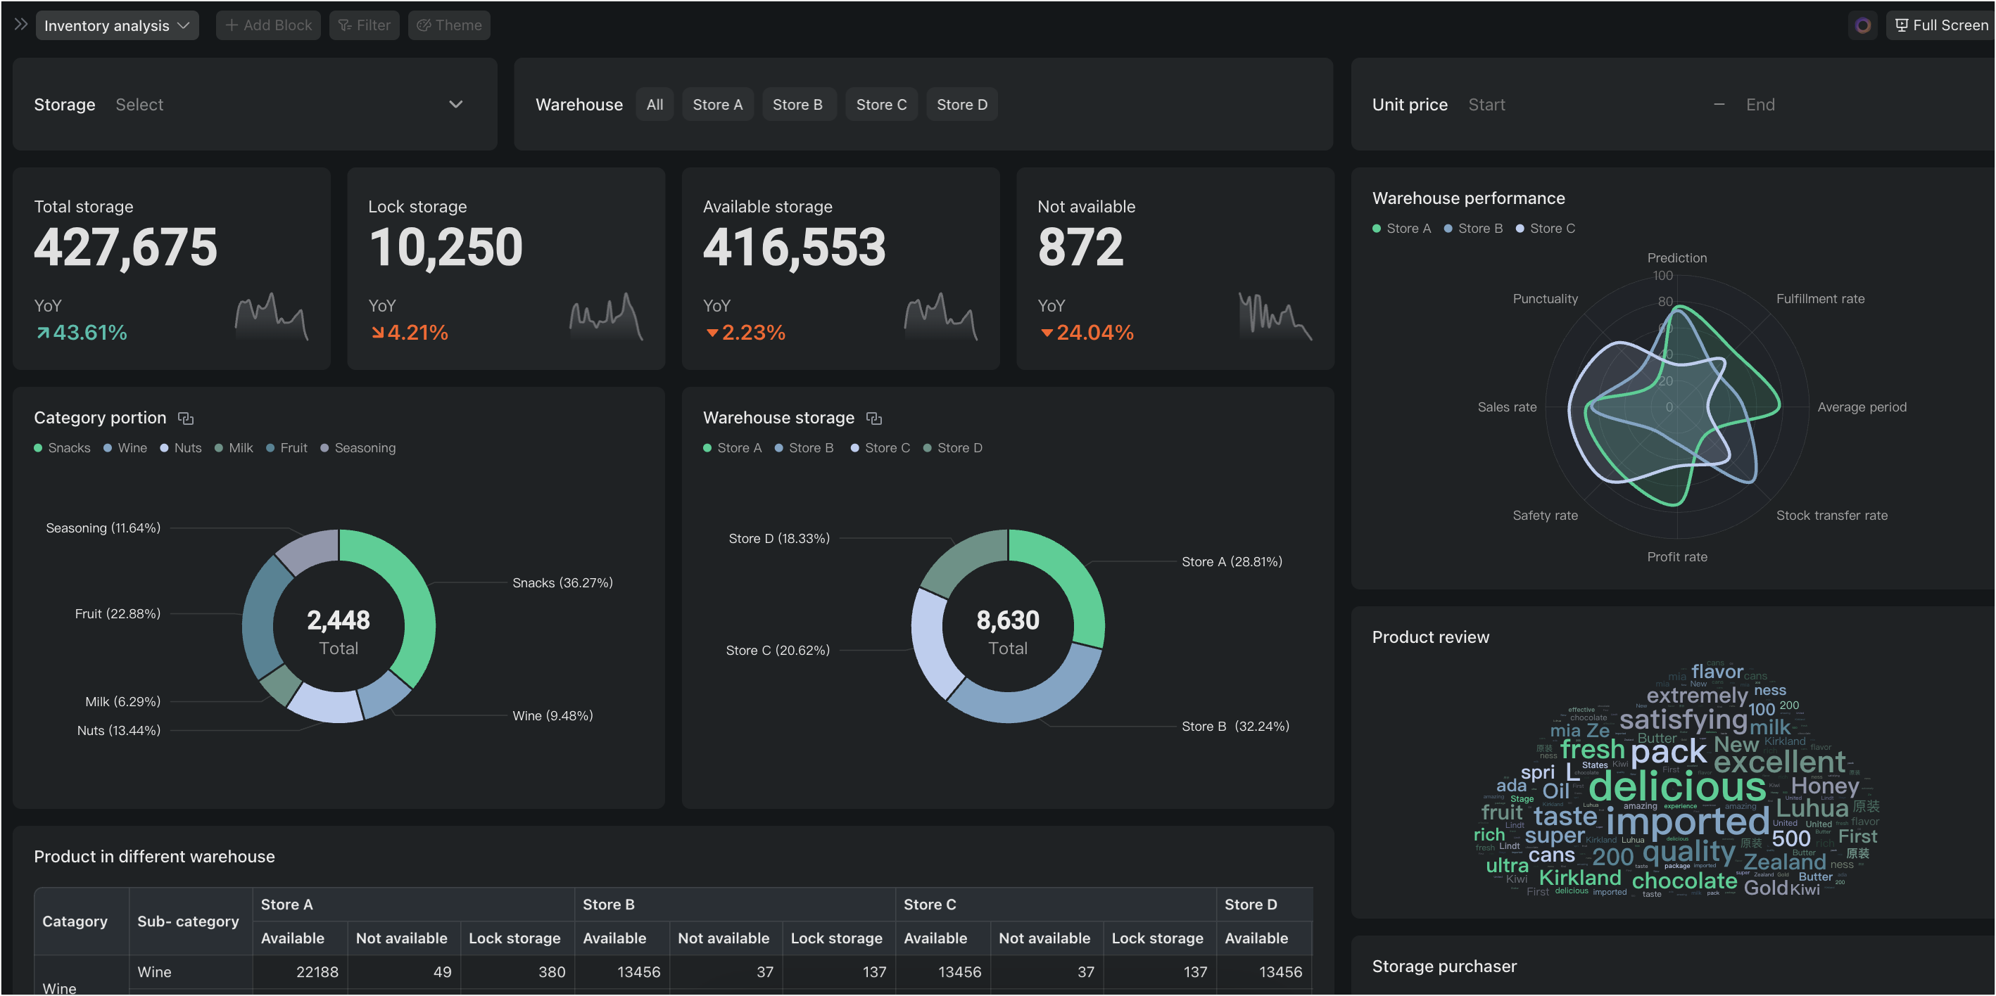Click the circular avatar icon near Full Screen
Viewport: 1996px width, 996px height.
click(1863, 25)
